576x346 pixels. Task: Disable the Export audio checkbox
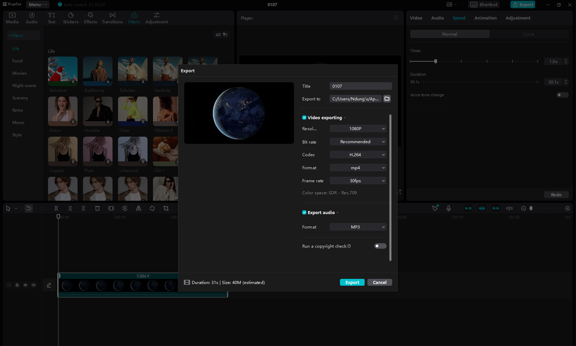(x=304, y=212)
